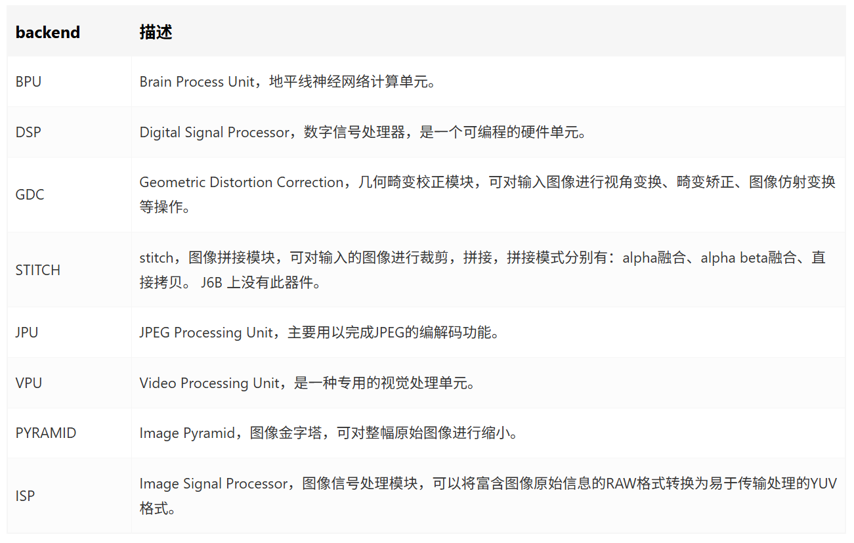Select the VPU backend cell
The width and height of the screenshot is (854, 543).
coord(28,383)
